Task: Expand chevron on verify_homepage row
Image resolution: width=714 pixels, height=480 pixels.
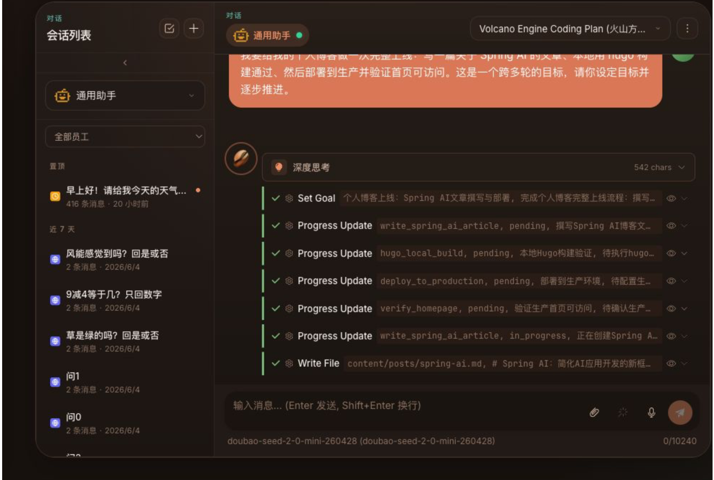Action: (684, 309)
